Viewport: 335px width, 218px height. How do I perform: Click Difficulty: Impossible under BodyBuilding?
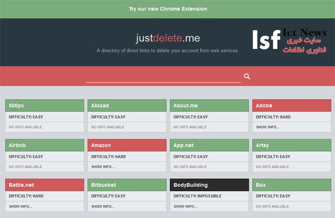coord(197,196)
